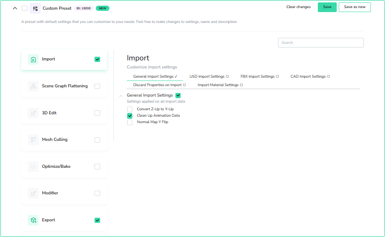The width and height of the screenshot is (385, 237).
Task: Select the Export cube icon
Action: [33, 220]
